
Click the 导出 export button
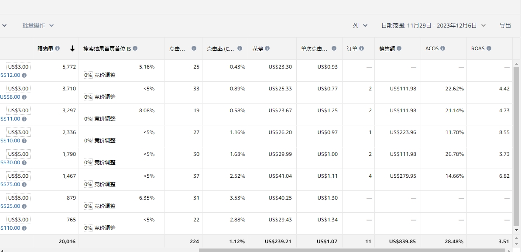[505, 25]
